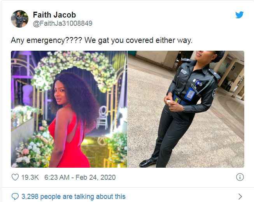Viewport: 254px width, 202px height.
Task: Click the date 'Feb 24, 2020'
Action: click(x=95, y=177)
